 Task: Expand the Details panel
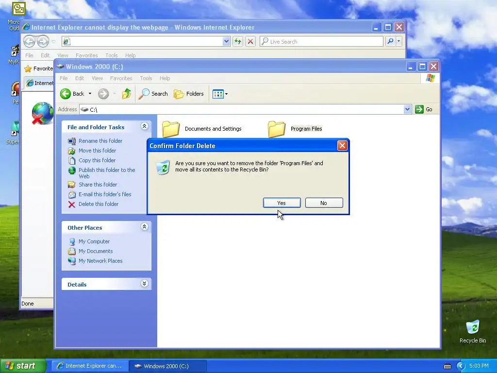145,283
